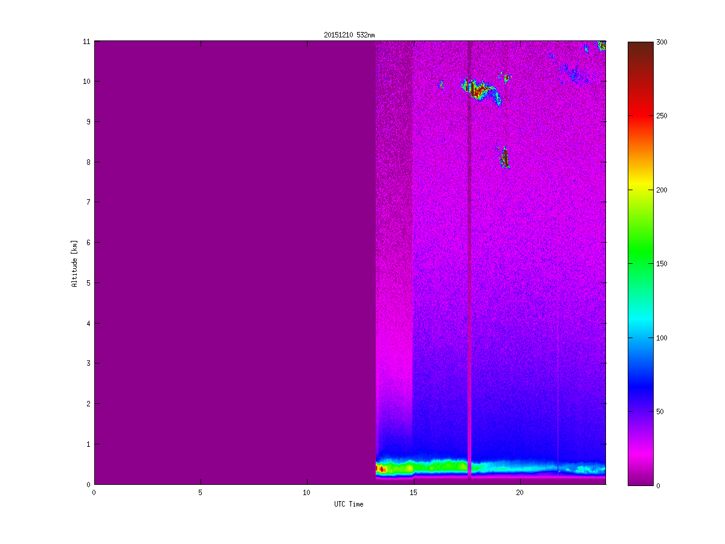The height and width of the screenshot is (544, 725).
Task: Click the red hotspot at the start of the low layer
Action: point(381,469)
